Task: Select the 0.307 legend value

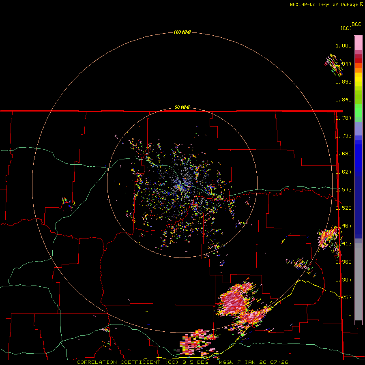Action: tap(344, 280)
